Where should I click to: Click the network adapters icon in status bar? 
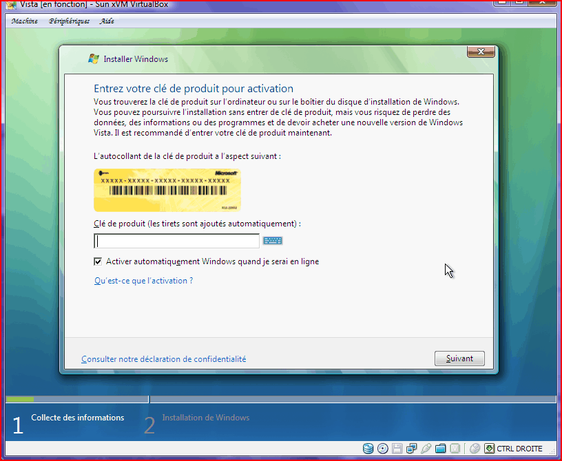tap(411, 449)
